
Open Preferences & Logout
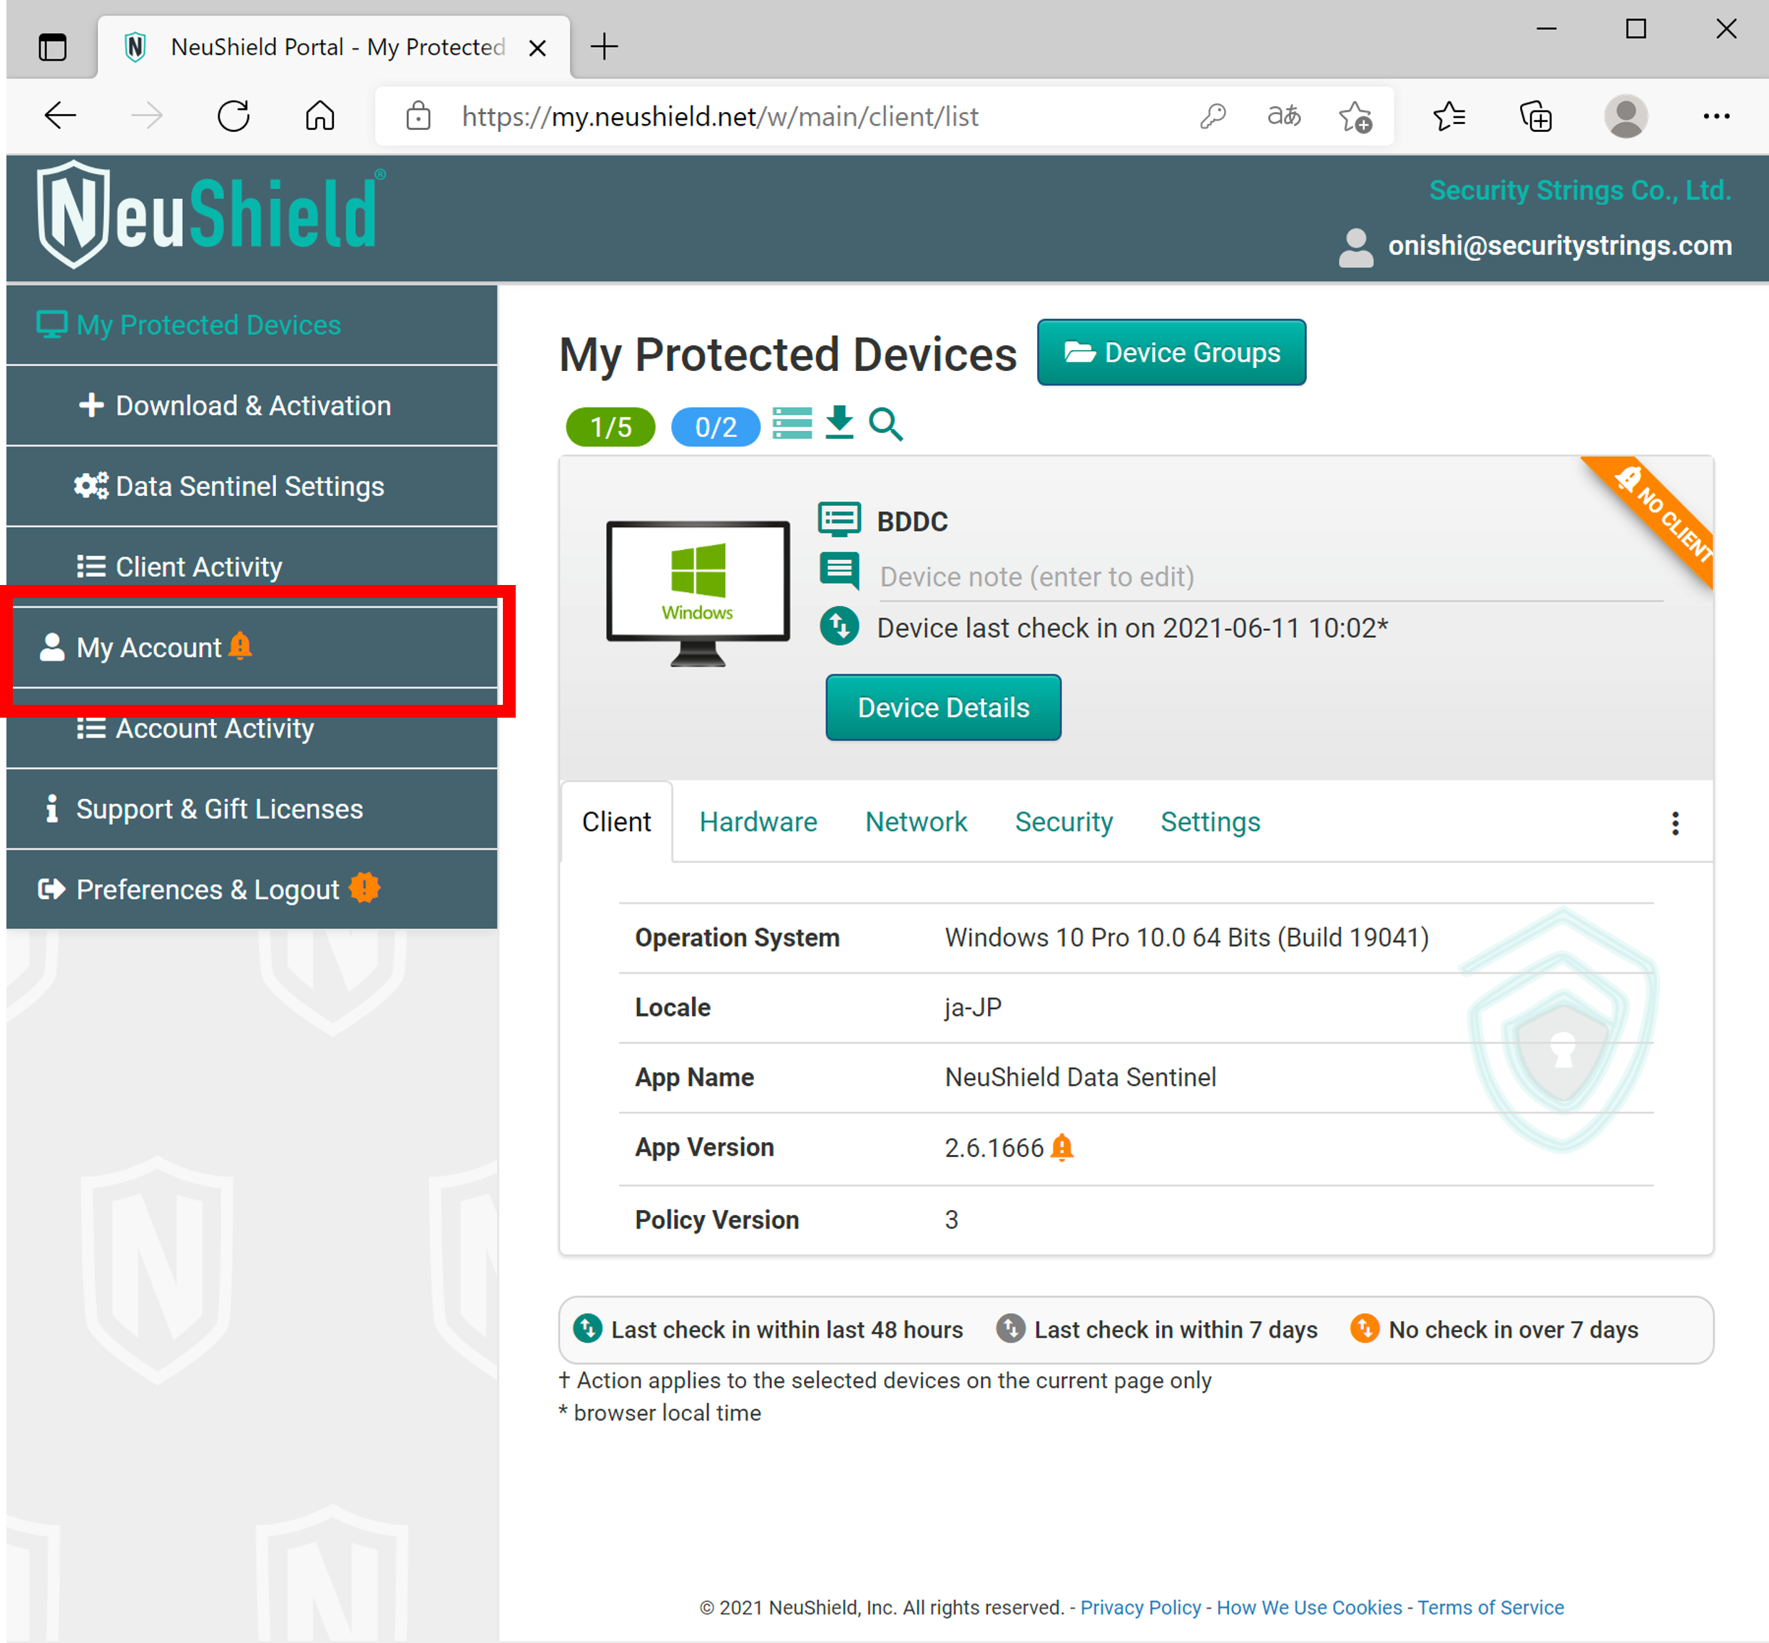click(252, 889)
